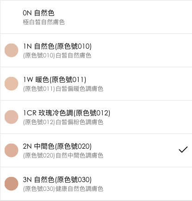Choose 1W 暖色(原色號011) shade title
This screenshot has width=192, height=201.
tap(55, 80)
